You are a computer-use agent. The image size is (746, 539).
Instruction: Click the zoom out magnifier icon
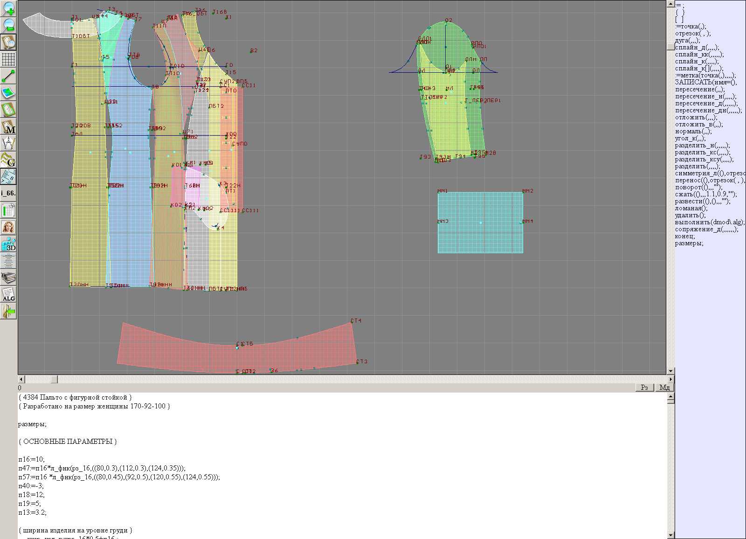[8, 25]
